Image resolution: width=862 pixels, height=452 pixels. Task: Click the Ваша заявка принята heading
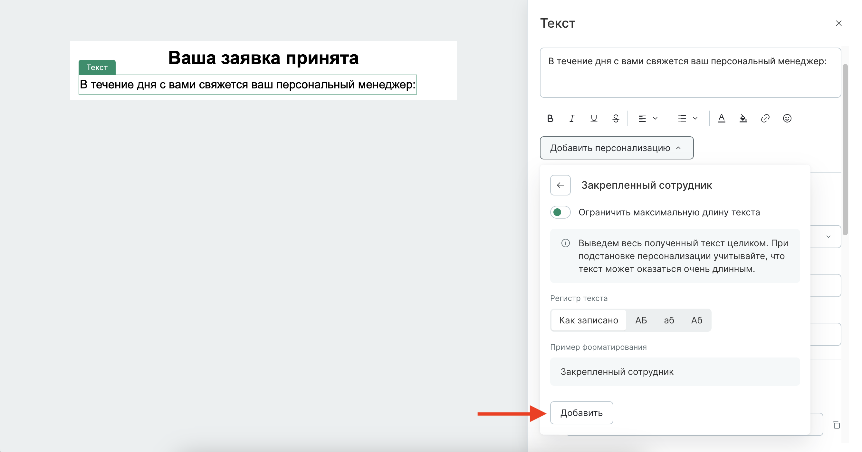point(263,58)
